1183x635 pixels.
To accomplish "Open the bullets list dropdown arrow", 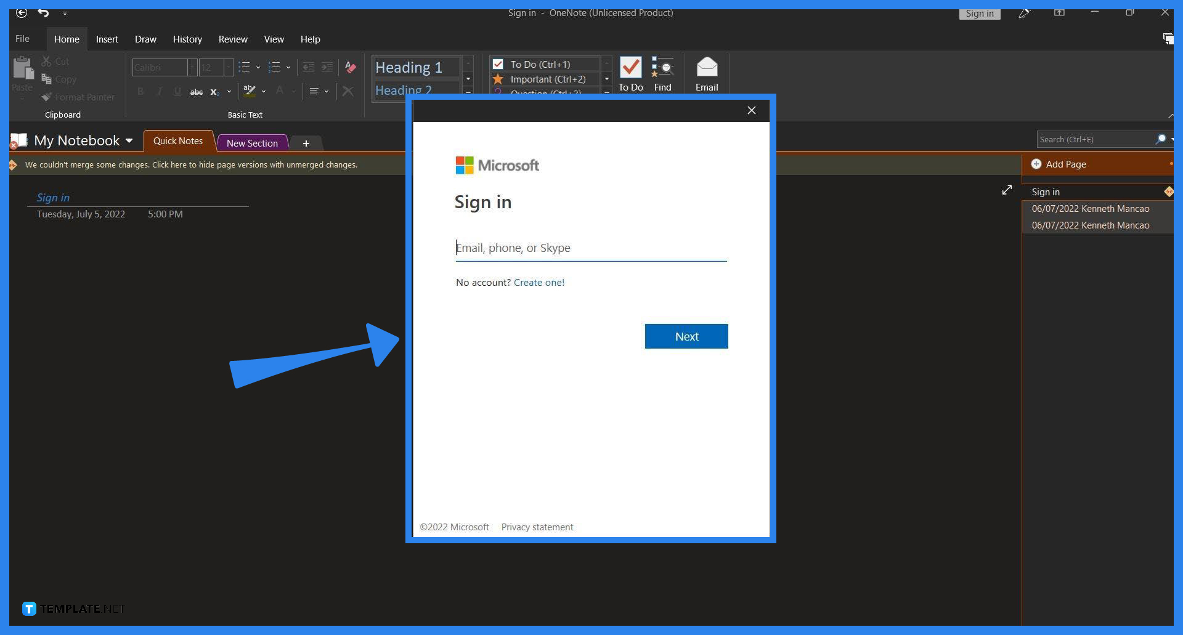I will pos(258,67).
